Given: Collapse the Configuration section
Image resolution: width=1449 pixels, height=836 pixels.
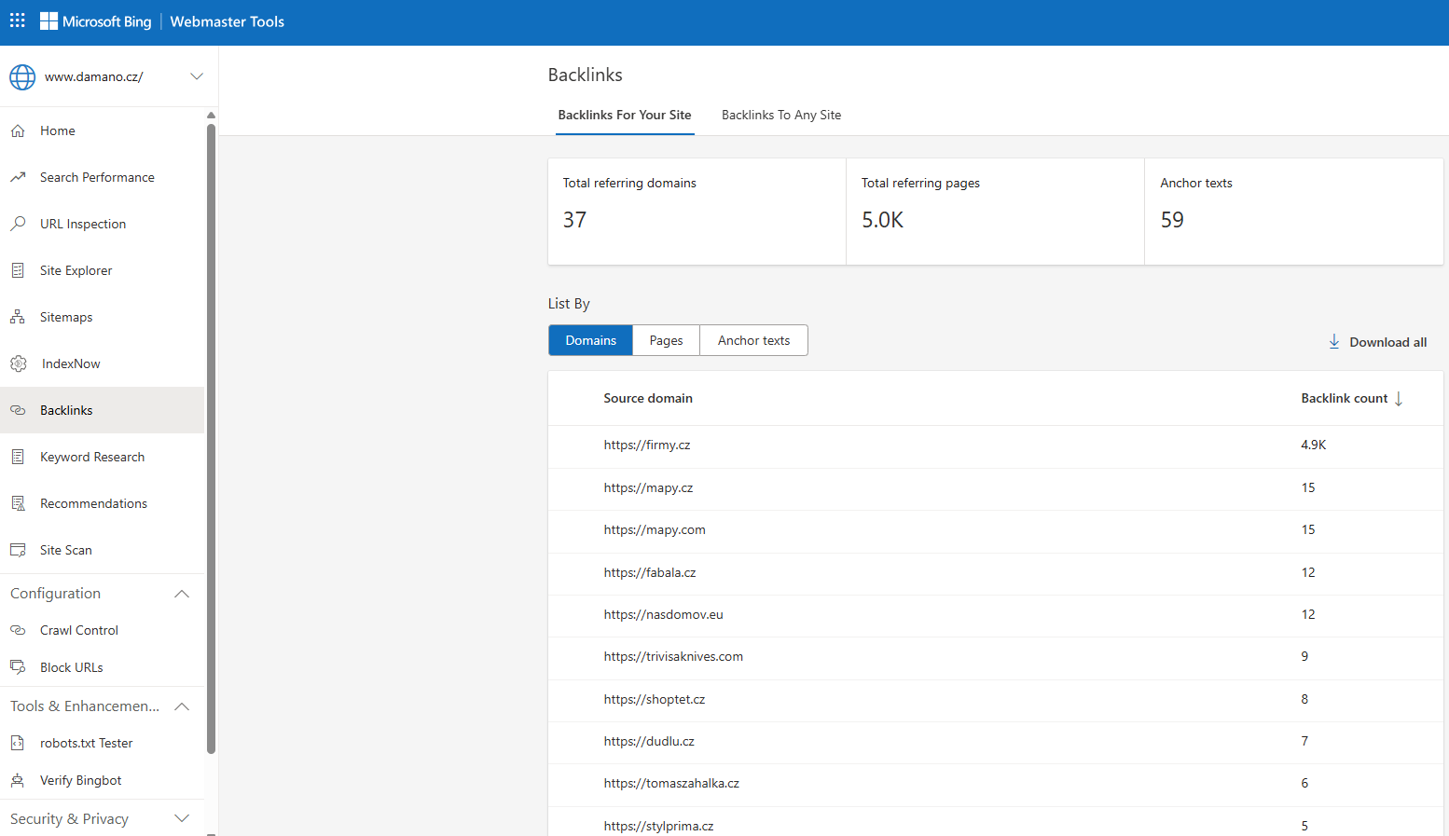Looking at the screenshot, I should (182, 594).
